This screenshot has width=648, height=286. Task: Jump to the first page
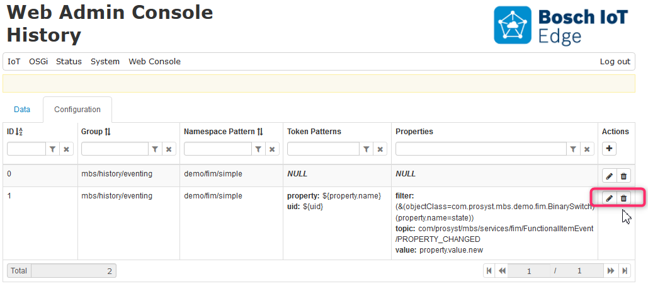(x=489, y=270)
